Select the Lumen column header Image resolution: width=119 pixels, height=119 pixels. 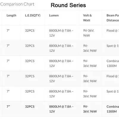[x=54, y=15]
